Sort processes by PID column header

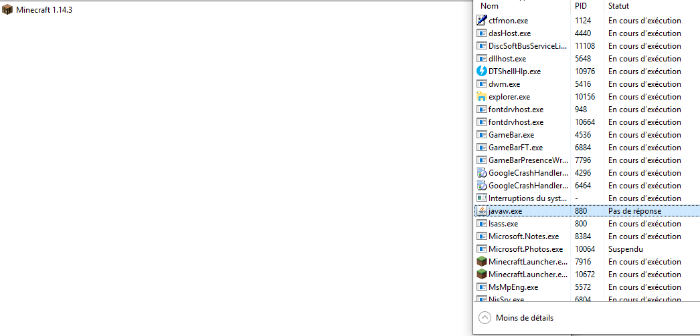(581, 6)
